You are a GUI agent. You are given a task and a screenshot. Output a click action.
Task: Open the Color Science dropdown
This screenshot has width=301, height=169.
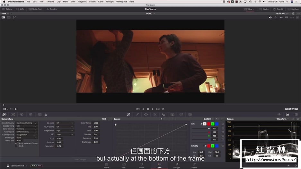pyautogui.click(x=26, y=129)
